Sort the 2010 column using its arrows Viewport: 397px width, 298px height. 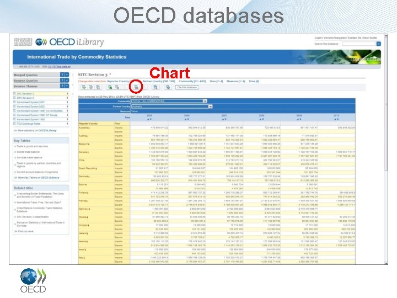point(336,119)
